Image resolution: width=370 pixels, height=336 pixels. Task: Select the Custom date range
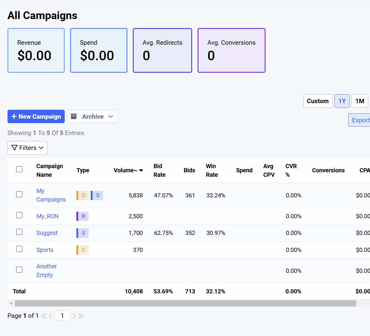click(x=317, y=101)
